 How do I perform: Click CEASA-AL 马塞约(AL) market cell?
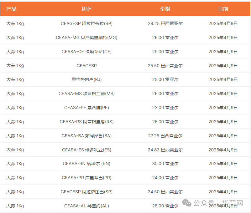[x=86, y=206]
